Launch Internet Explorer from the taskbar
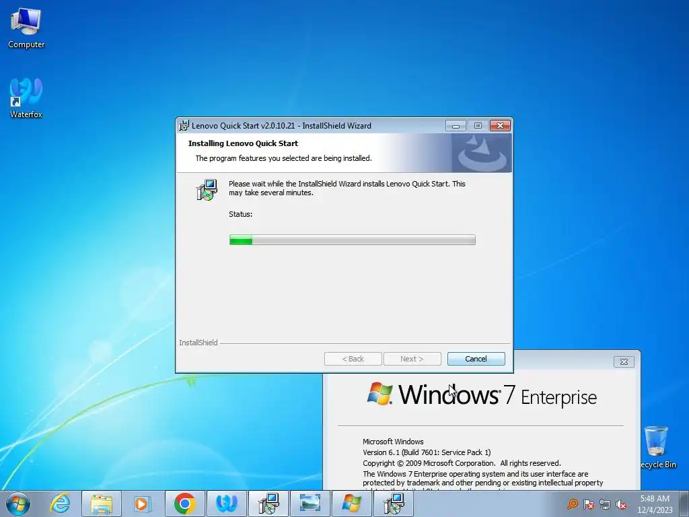689x517 pixels. [60, 504]
